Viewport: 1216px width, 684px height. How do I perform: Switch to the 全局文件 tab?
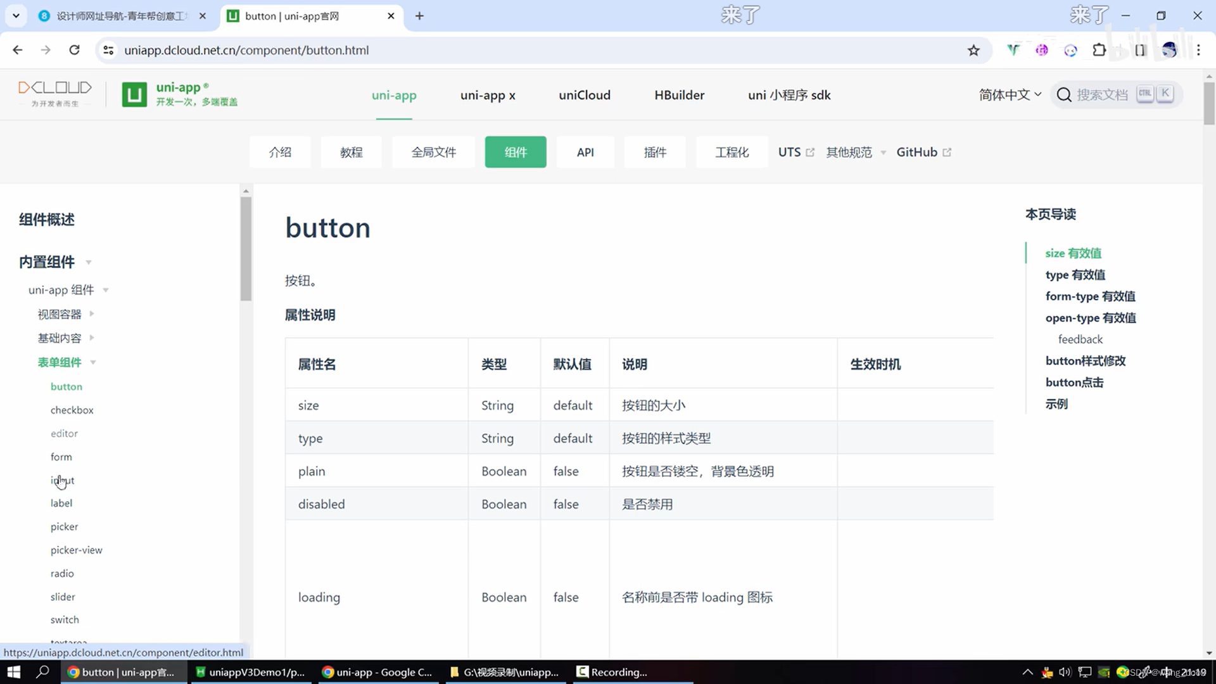pos(434,152)
